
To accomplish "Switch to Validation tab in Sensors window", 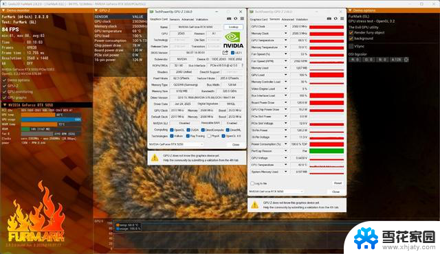I will tap(302, 19).
